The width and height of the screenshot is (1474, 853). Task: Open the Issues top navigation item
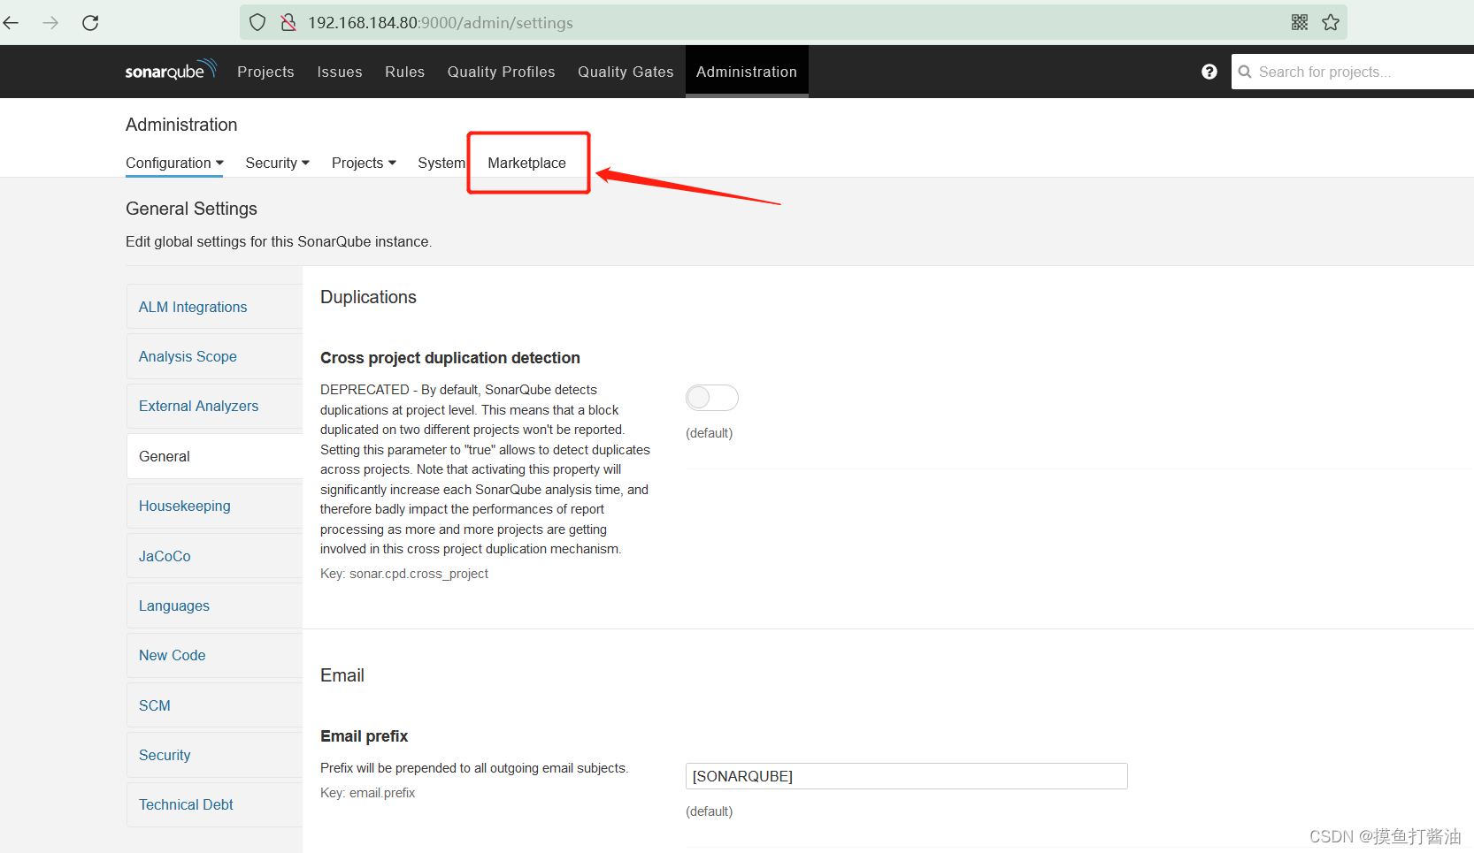pos(340,72)
